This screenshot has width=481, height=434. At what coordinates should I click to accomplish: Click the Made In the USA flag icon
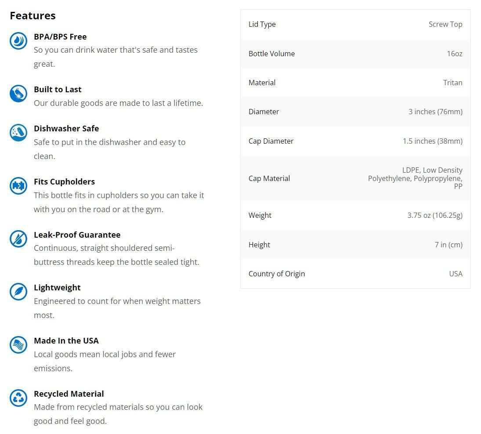(x=18, y=345)
